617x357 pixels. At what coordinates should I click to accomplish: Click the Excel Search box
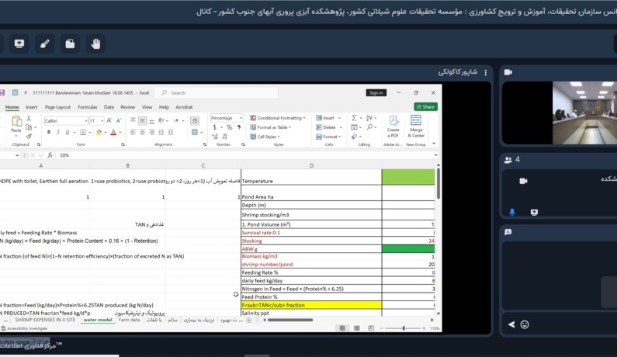coord(217,93)
